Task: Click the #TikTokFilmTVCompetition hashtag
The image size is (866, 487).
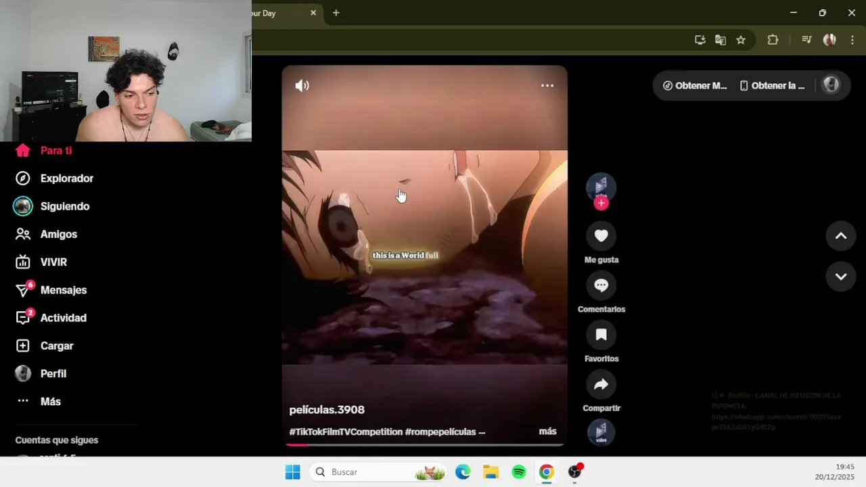Action: click(x=346, y=432)
